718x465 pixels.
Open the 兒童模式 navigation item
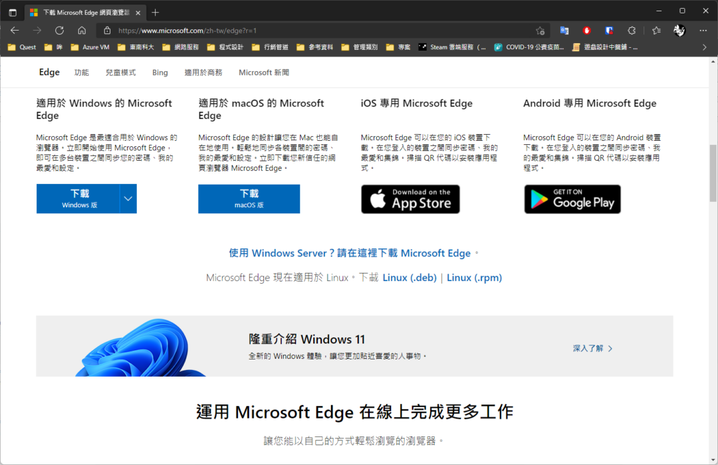coord(120,72)
